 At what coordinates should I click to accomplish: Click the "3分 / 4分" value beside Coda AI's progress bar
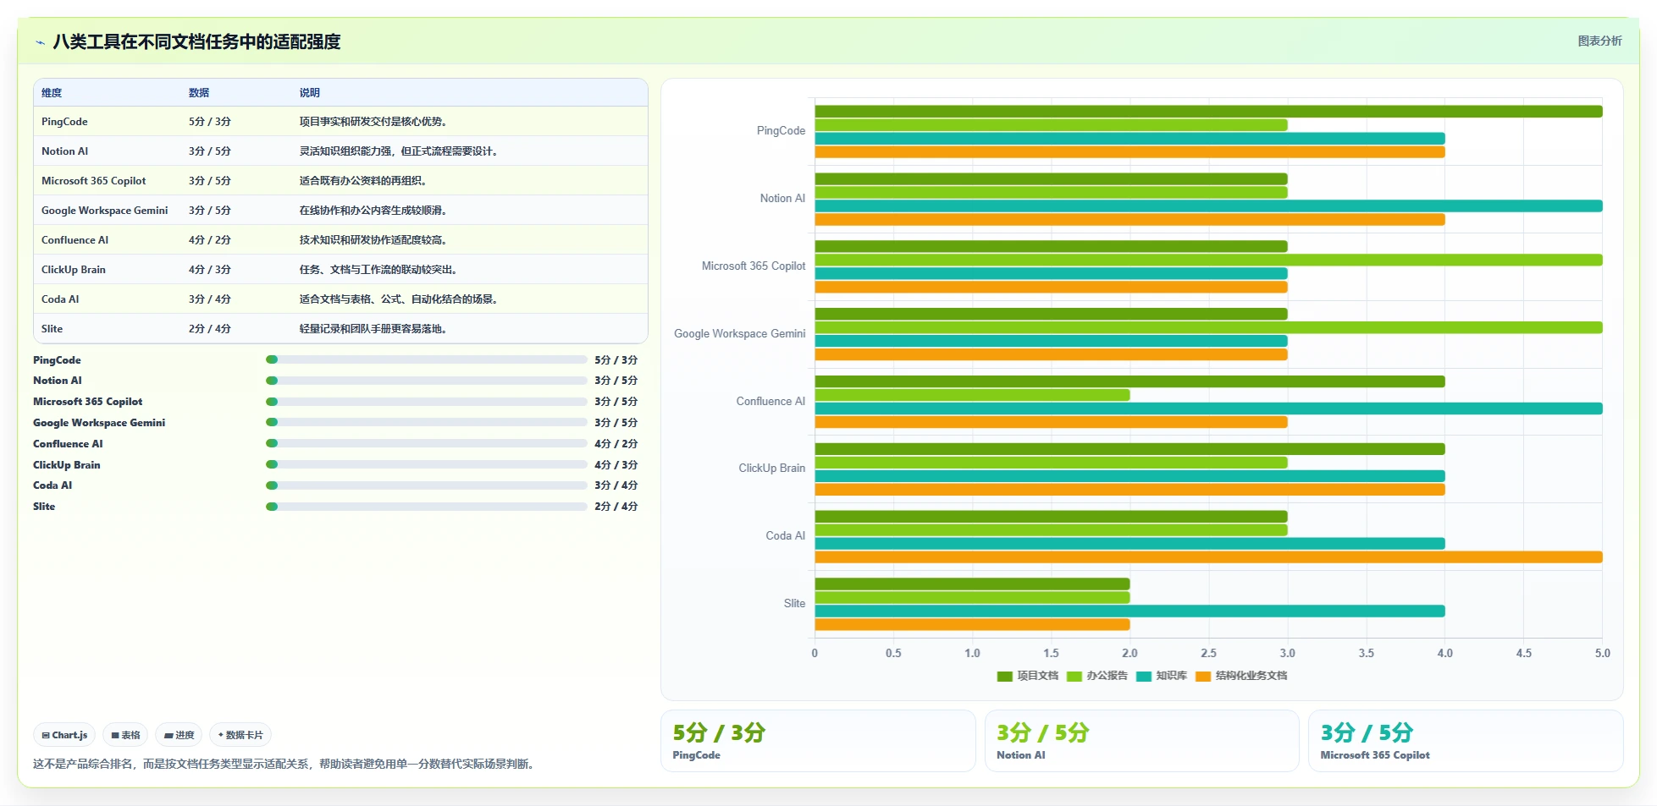616,485
